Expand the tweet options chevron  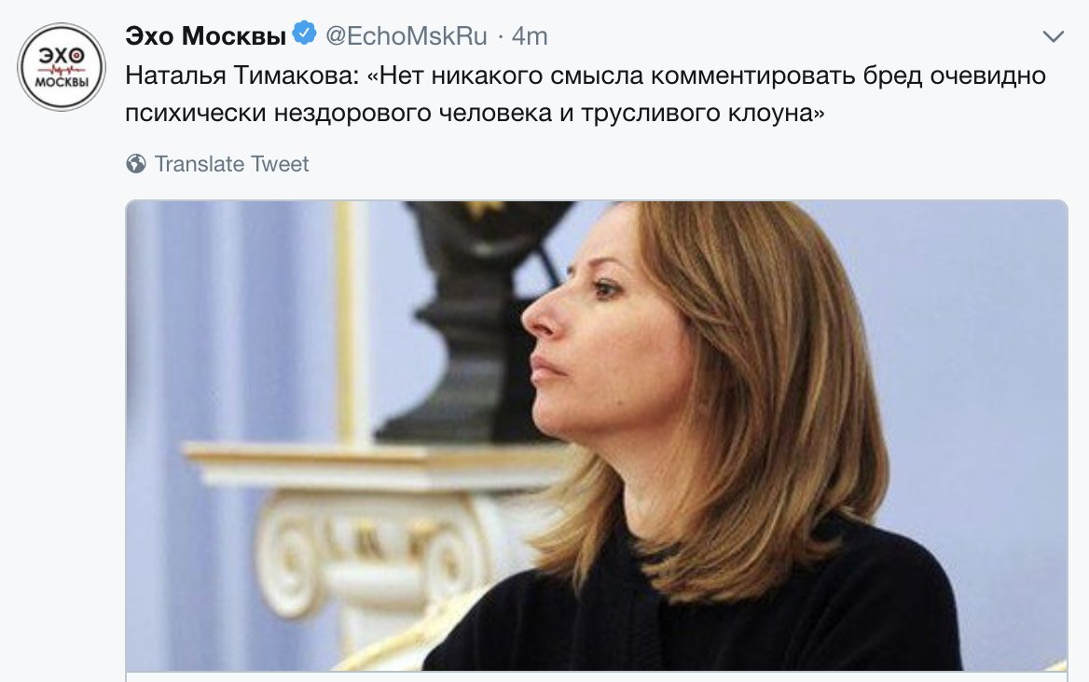(x=1054, y=36)
